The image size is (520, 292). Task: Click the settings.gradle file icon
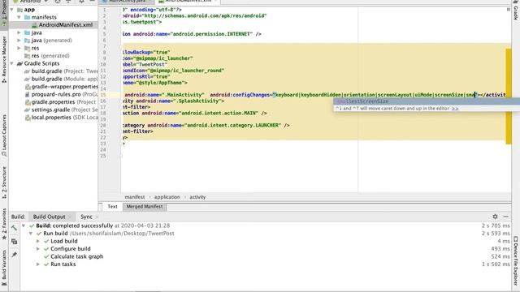click(27, 110)
